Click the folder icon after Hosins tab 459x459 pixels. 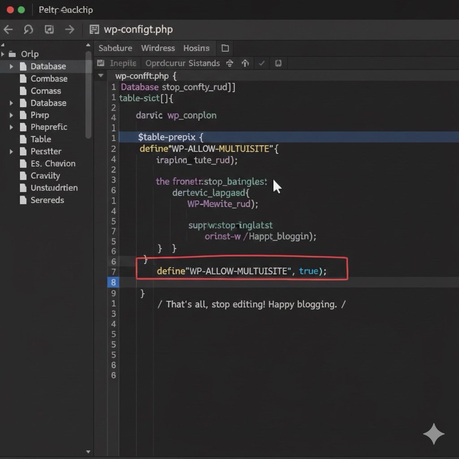pyautogui.click(x=225, y=48)
